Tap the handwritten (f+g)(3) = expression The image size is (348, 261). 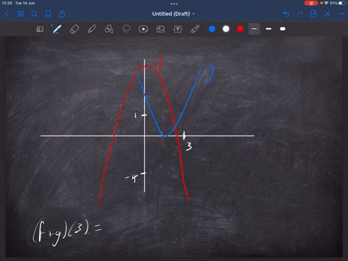[67, 232]
